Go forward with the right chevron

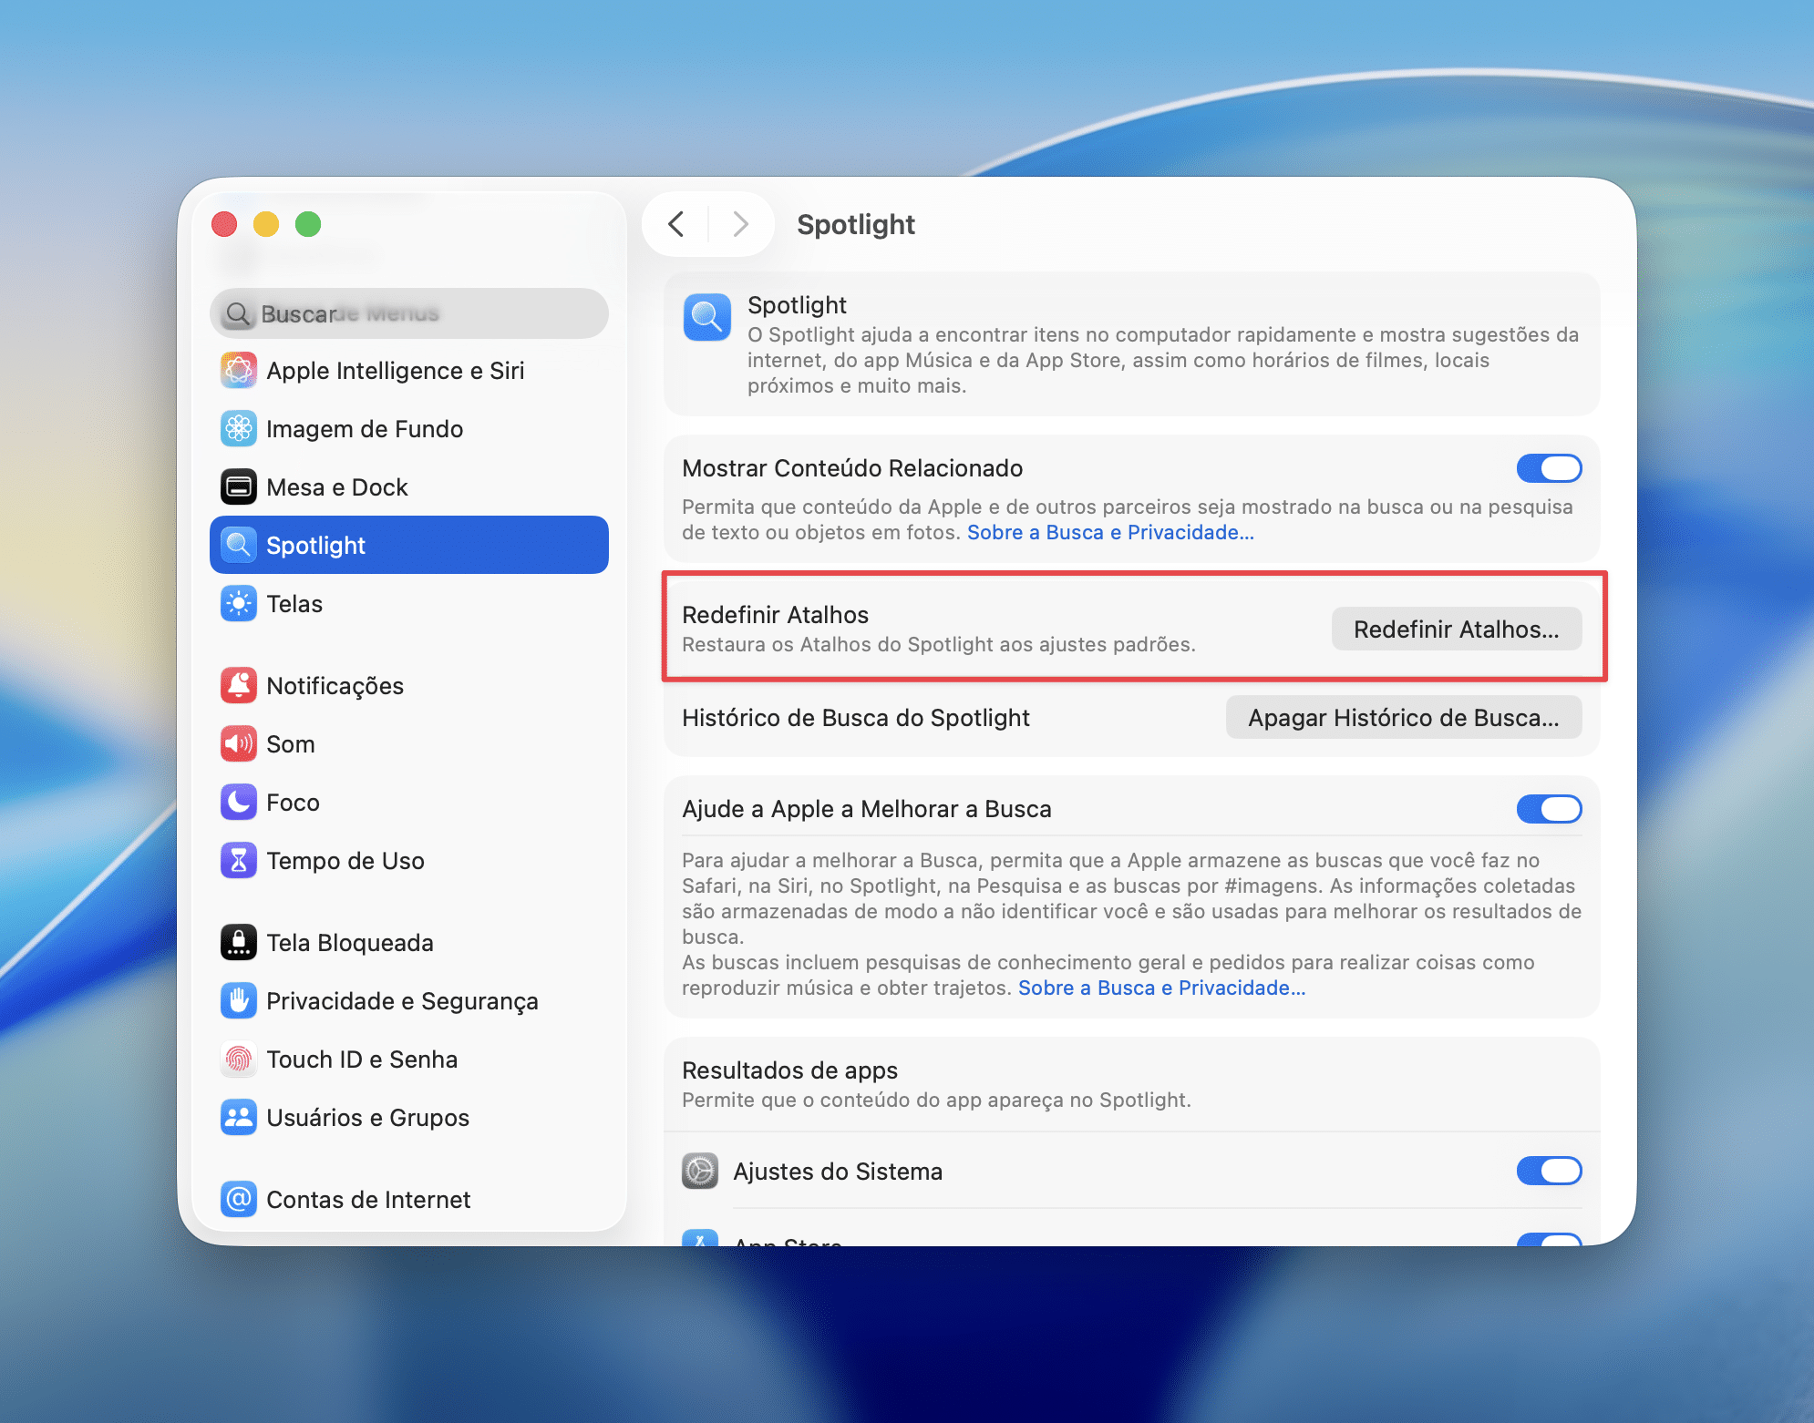click(740, 224)
